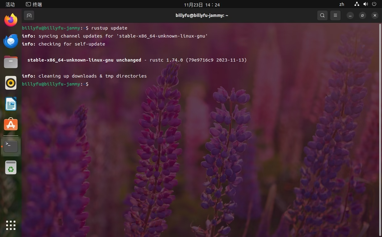Launch Rhythmbox music player
This screenshot has height=237, width=382.
pos(11,83)
